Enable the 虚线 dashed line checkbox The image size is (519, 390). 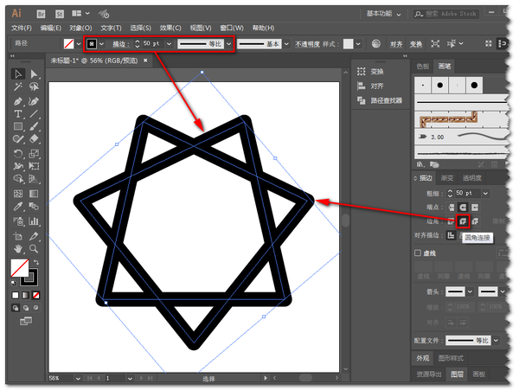tap(418, 253)
